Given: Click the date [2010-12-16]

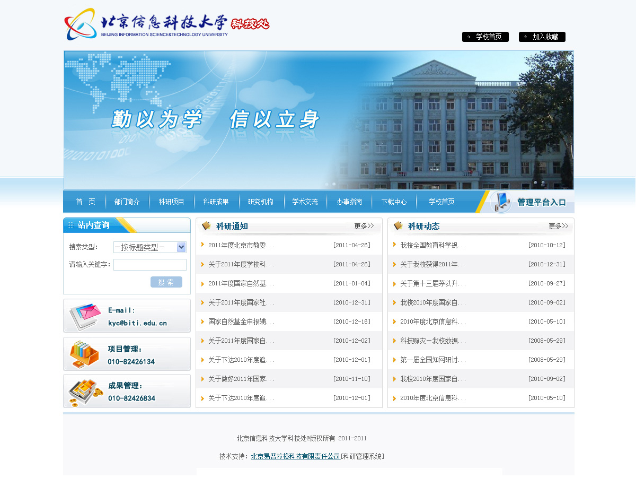Looking at the screenshot, I should coord(352,321).
